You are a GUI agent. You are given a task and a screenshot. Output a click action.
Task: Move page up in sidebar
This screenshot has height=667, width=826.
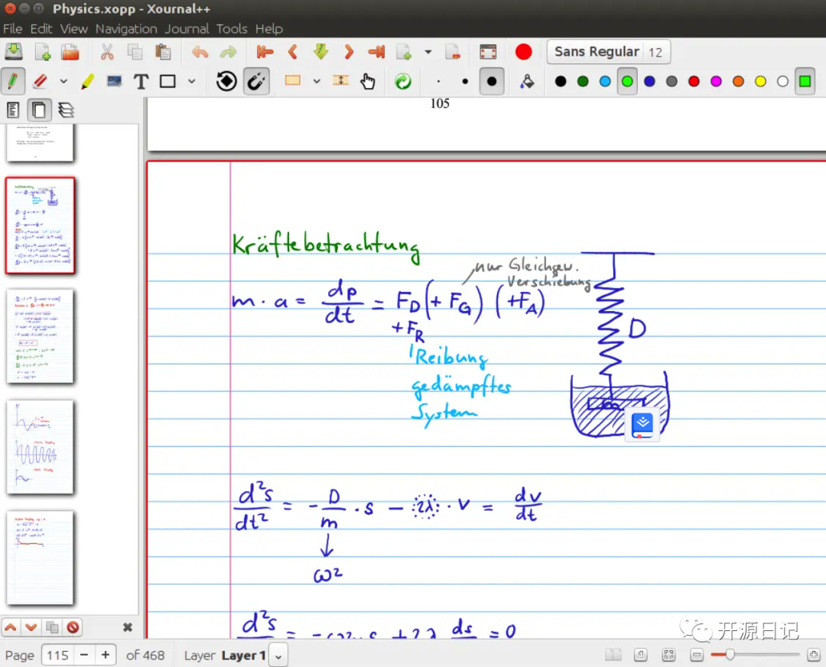click(11, 627)
